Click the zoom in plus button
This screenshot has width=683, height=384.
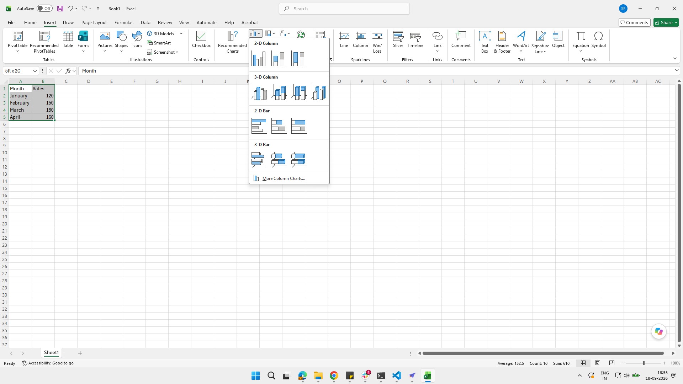tap(664, 363)
